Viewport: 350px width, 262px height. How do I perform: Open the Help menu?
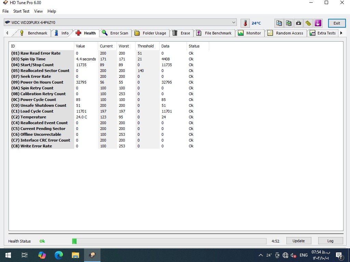coord(52,11)
